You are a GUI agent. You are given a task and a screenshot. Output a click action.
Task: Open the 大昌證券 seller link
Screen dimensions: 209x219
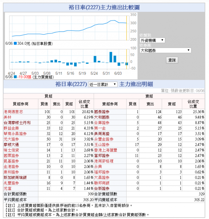pyautogui.click(x=102, y=177)
